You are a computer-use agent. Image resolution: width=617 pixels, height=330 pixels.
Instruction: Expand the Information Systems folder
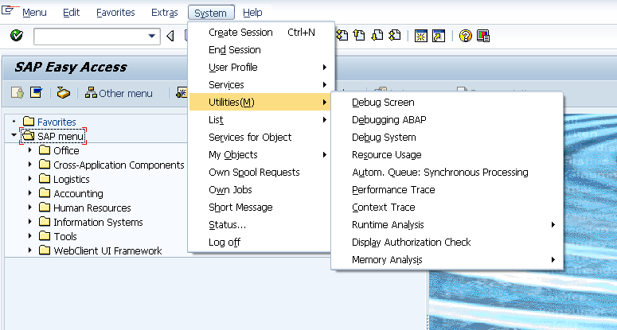click(30, 222)
